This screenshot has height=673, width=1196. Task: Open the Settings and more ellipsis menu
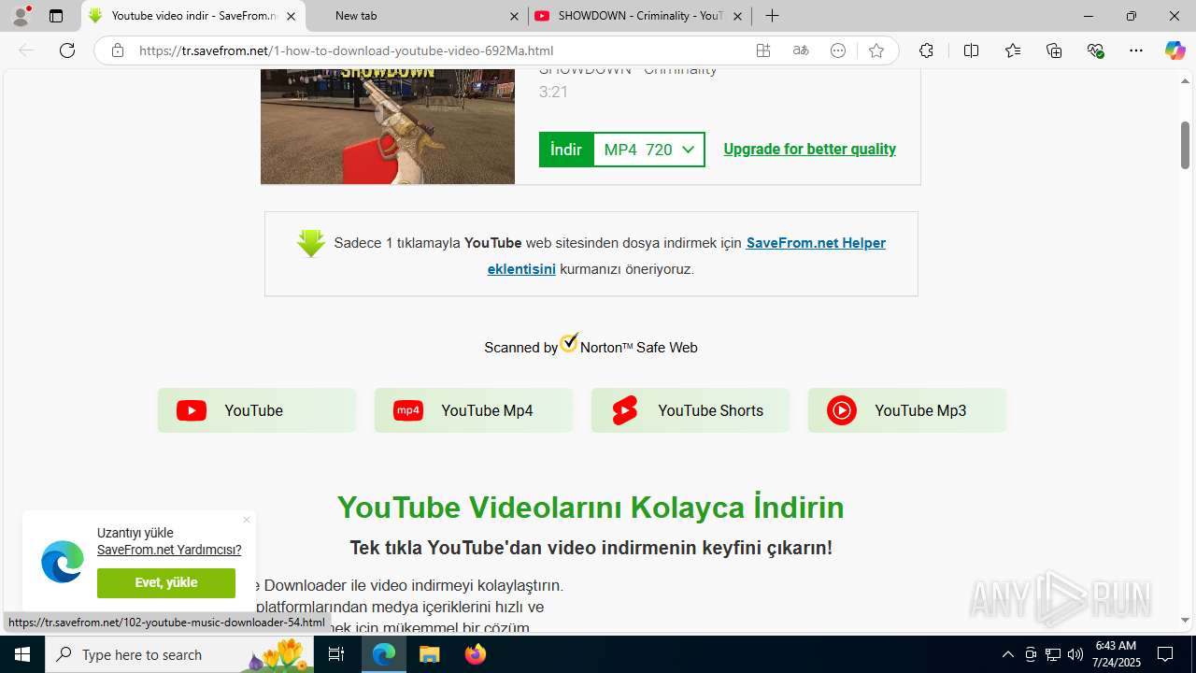[x=1136, y=50]
